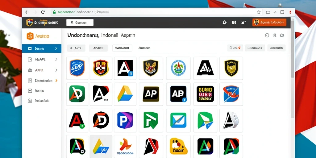This screenshot has height=158, width=316.
Task: Click the browser back arrow
Action: pyautogui.click(x=27, y=12)
